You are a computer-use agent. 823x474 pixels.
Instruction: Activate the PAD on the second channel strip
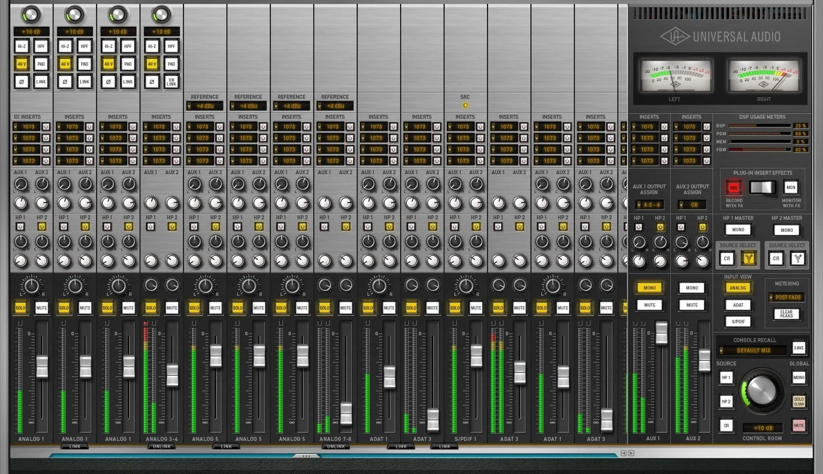(84, 64)
